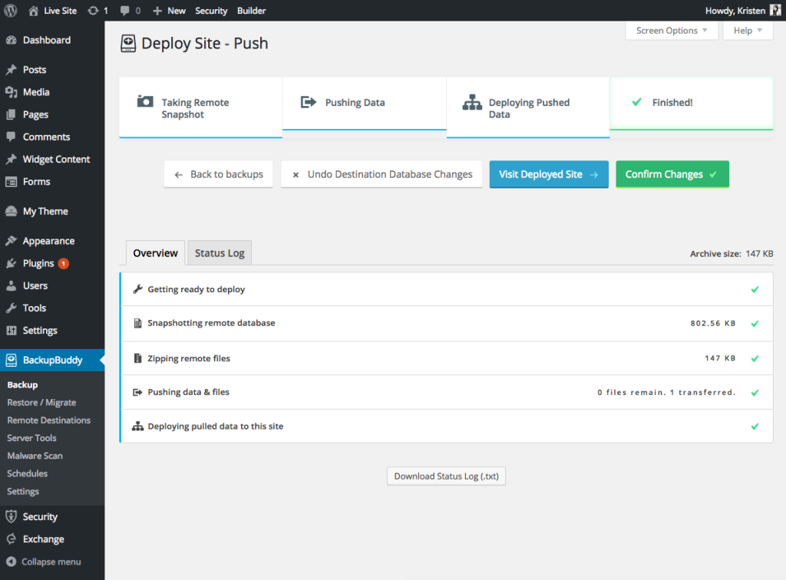
Task: Click 0 files remain 1 transferred text
Action: coord(666,393)
